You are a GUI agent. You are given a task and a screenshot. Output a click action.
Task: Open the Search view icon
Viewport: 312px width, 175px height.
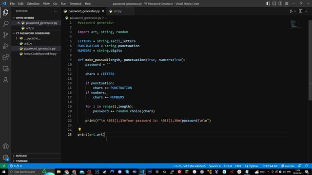5,24
